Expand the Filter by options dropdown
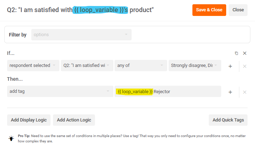Image resolution: width=255 pixels, height=153 pixels. (81, 35)
